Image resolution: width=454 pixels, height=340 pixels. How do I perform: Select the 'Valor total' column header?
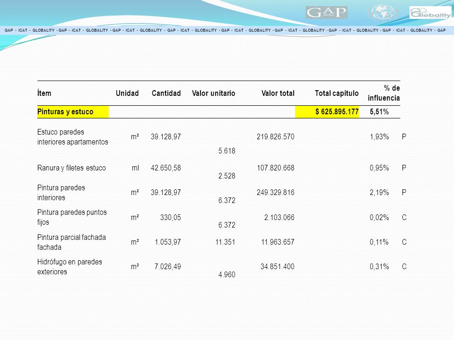click(278, 93)
